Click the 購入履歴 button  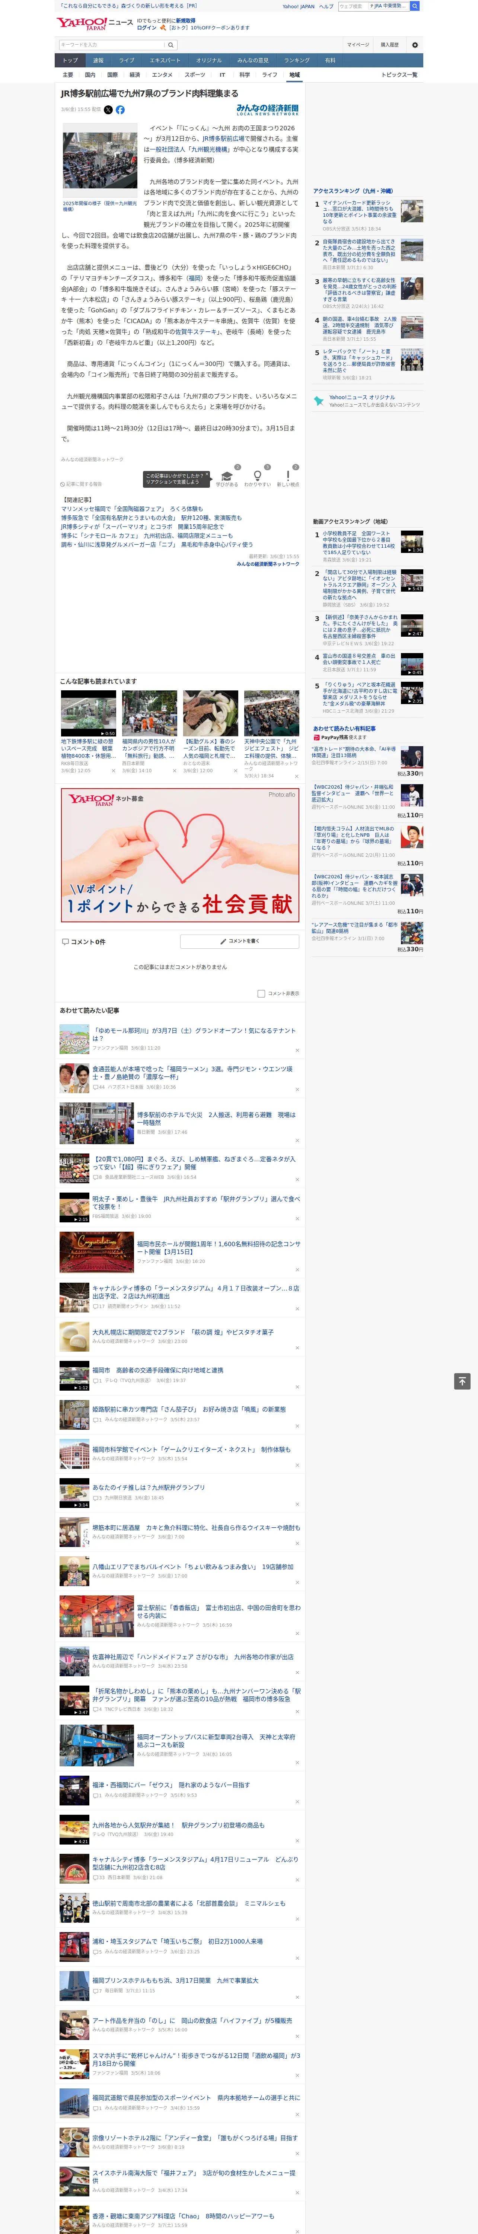pos(389,45)
